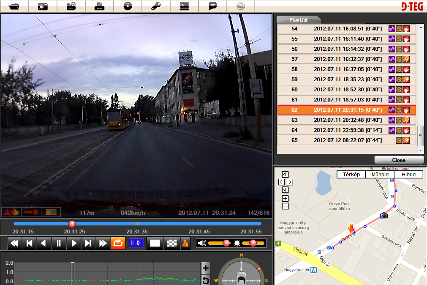Click the printer icon in toolbar
427x285 pixels.
(99, 6)
